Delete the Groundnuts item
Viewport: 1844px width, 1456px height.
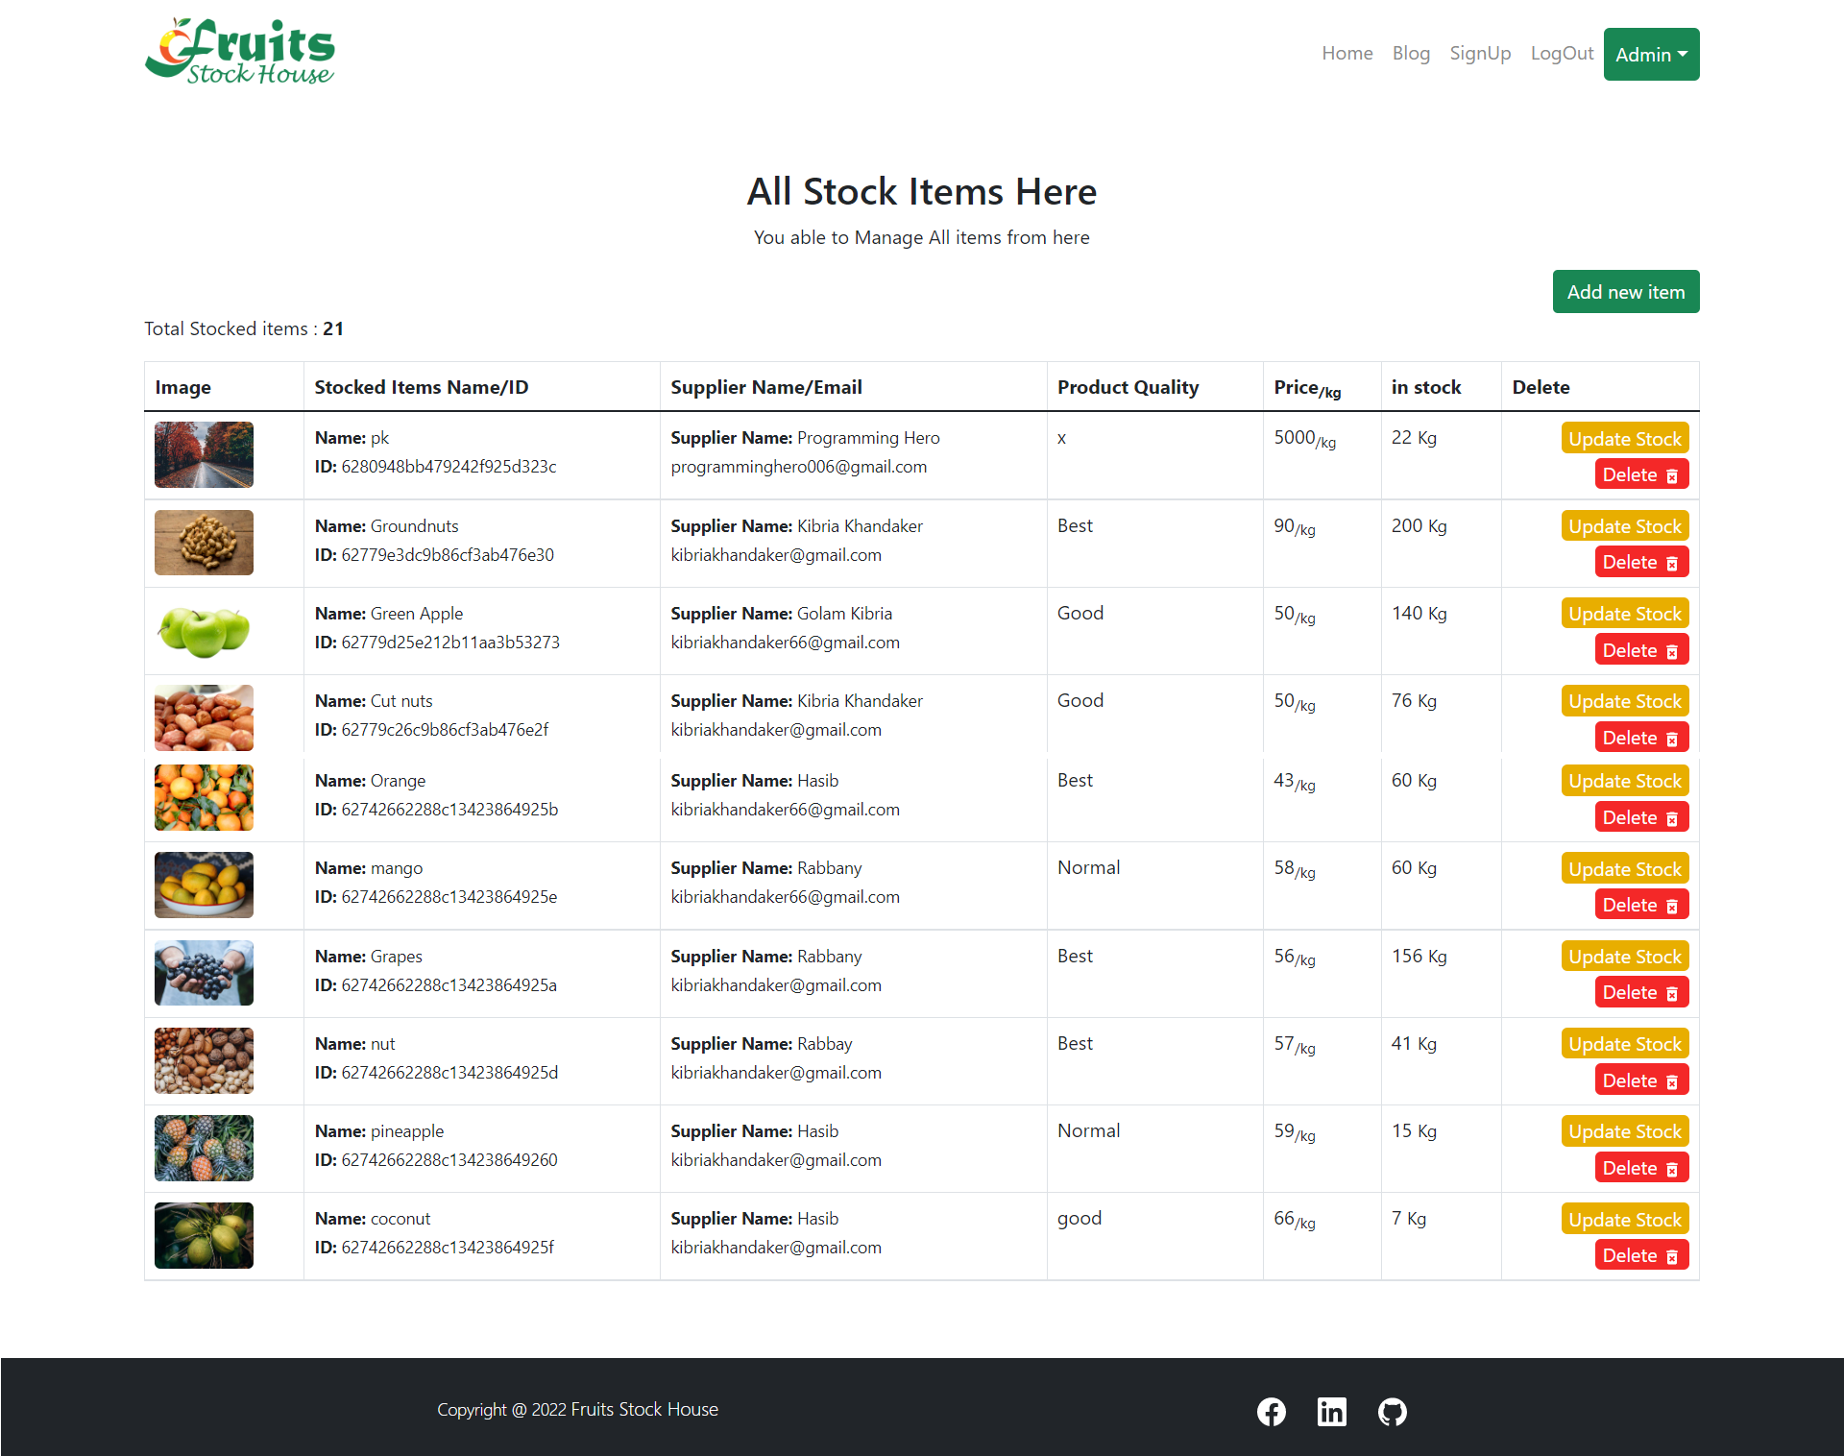click(1641, 562)
